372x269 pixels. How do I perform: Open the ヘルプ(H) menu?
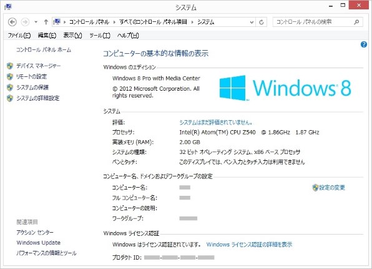128,36
